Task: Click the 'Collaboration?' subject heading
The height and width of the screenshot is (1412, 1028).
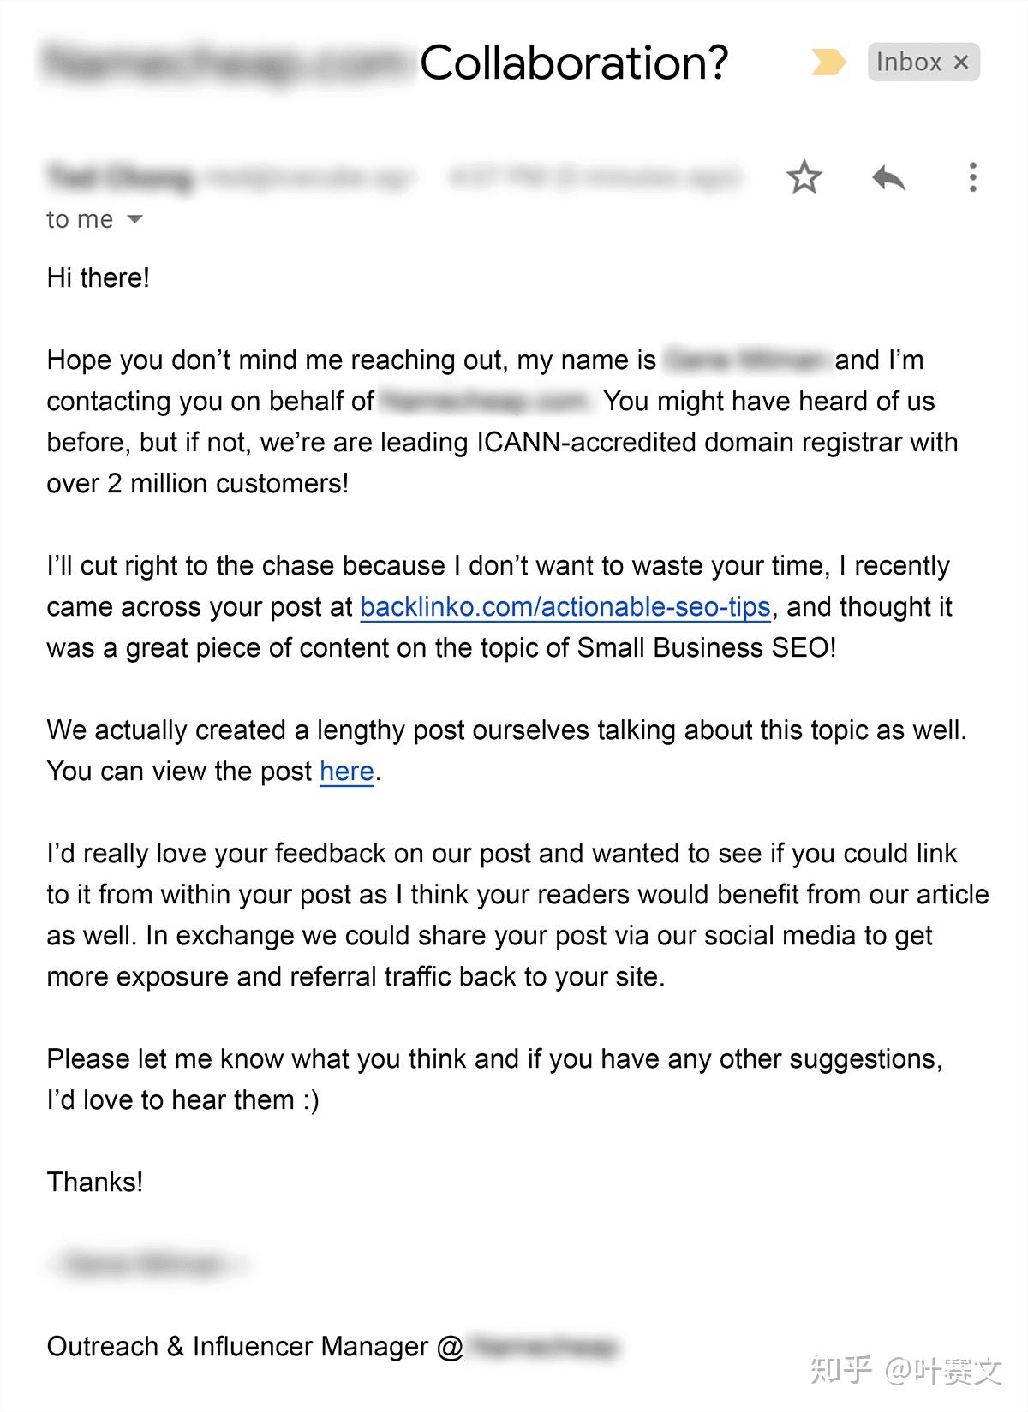Action: tap(574, 63)
